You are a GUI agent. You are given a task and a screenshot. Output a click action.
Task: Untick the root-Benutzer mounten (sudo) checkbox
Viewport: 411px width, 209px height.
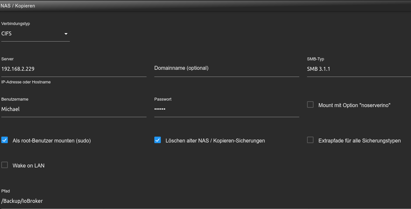pyautogui.click(x=5, y=140)
